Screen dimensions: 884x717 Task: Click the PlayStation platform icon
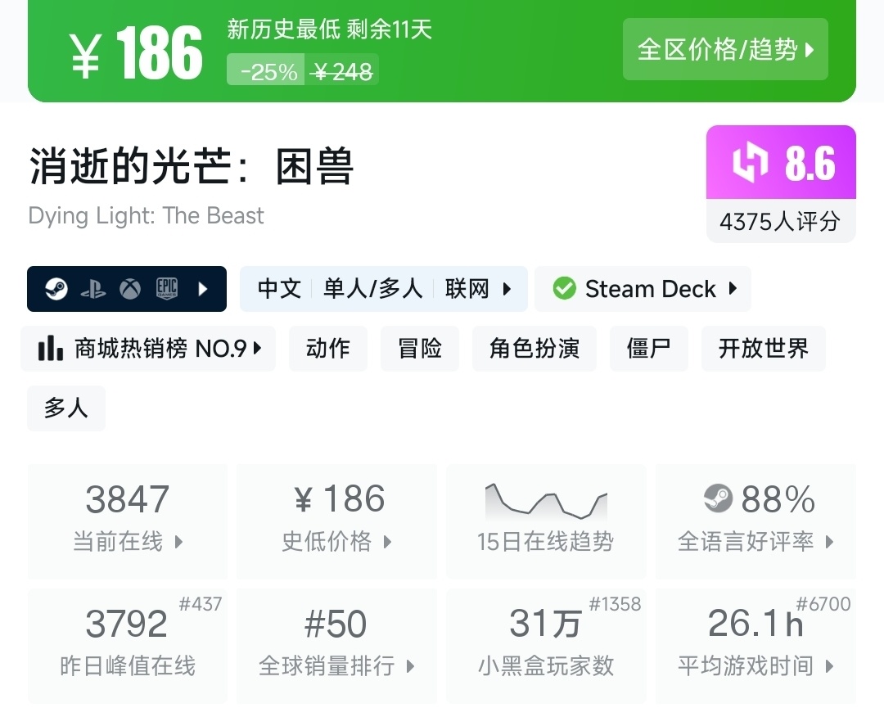(93, 289)
